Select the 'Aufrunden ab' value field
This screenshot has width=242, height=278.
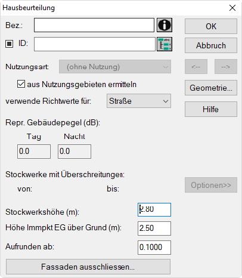(154, 248)
